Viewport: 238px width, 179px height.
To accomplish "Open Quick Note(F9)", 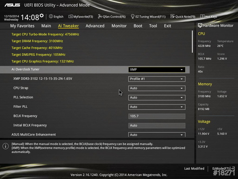I will pyautogui.click(x=183, y=17).
